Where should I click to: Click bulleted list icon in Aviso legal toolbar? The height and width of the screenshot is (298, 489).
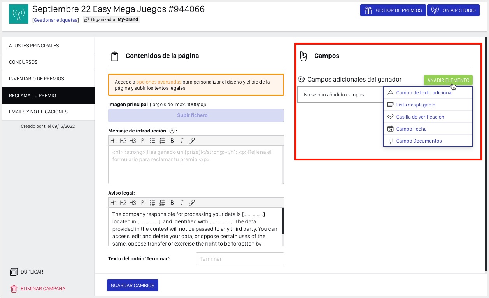tap(152, 203)
